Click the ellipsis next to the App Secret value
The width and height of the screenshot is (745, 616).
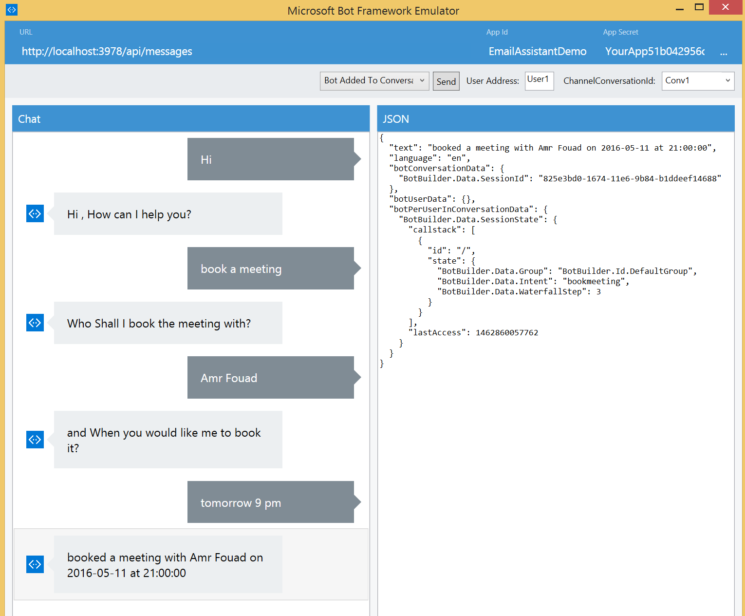coord(724,51)
